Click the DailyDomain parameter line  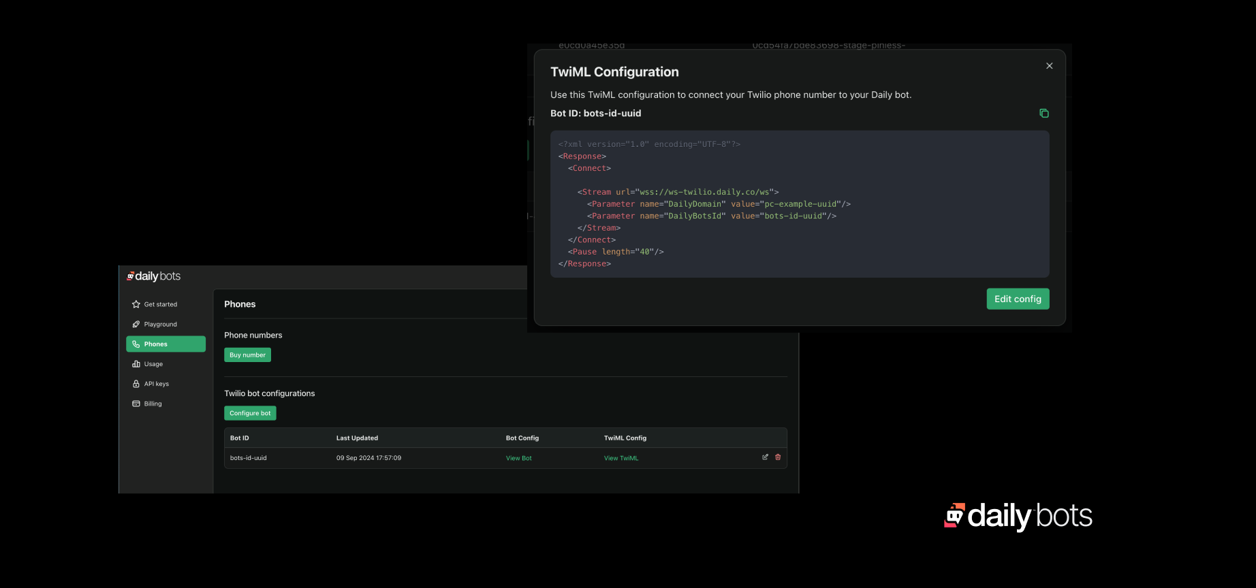719,204
